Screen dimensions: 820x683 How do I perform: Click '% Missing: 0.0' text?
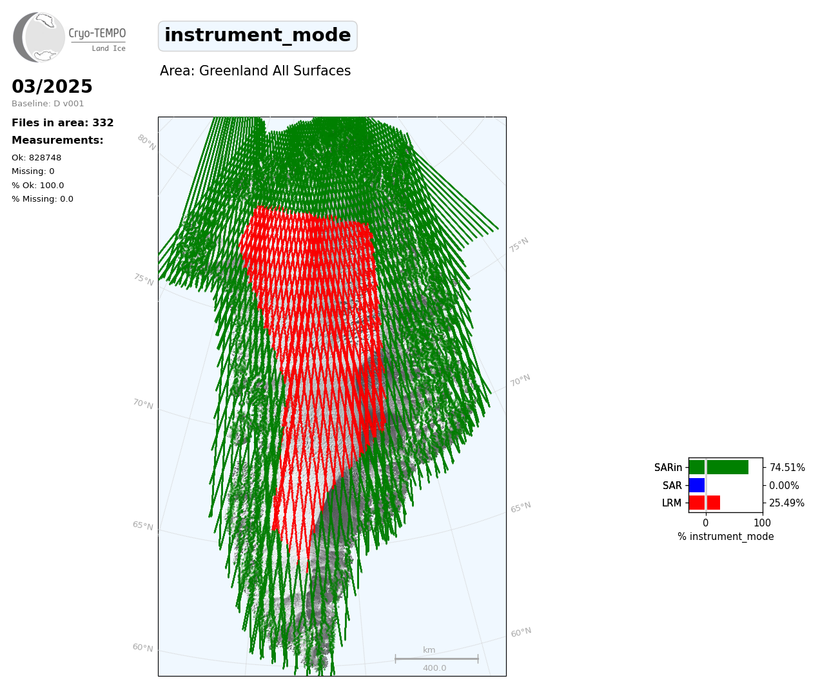point(43,199)
